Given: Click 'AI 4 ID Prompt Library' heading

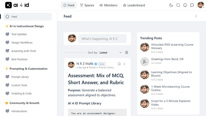Looking at the screenshot, I should [x=85, y=103].
